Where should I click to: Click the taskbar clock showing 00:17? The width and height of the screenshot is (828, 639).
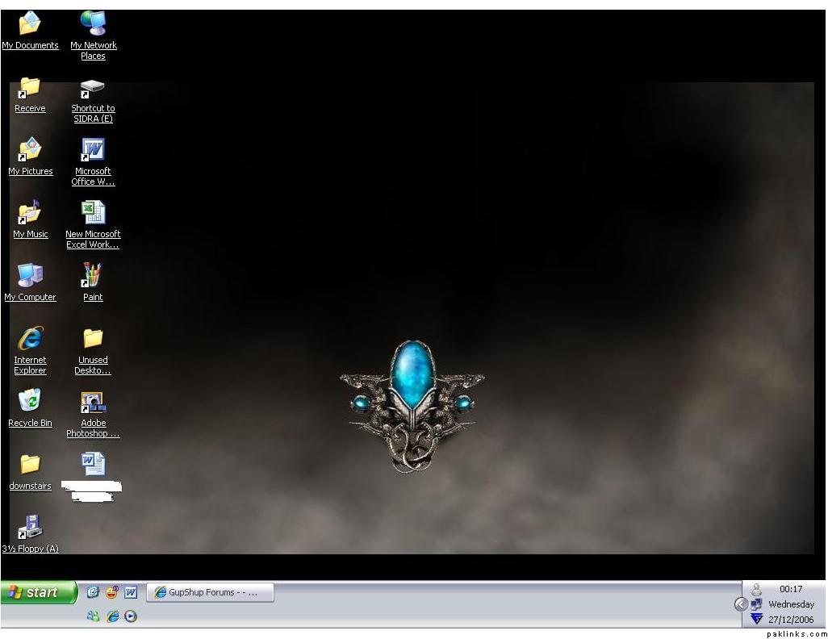(791, 589)
